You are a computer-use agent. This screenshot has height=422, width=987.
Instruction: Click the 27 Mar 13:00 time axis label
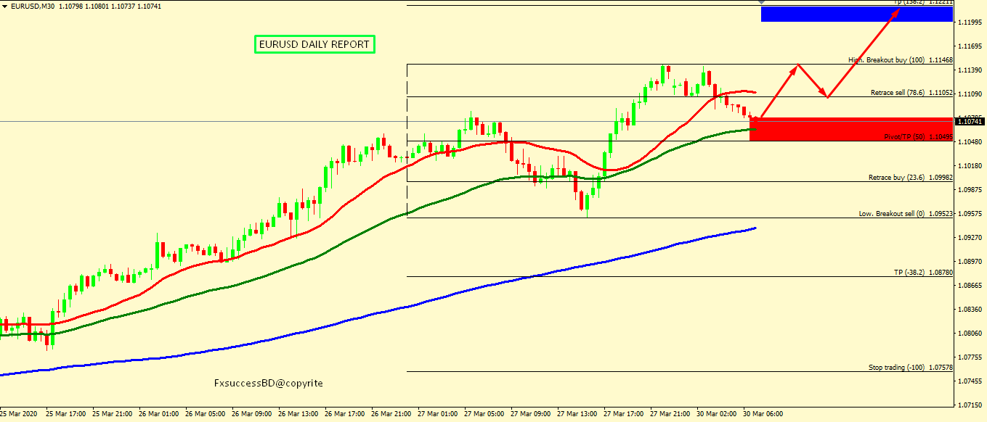coord(577,414)
